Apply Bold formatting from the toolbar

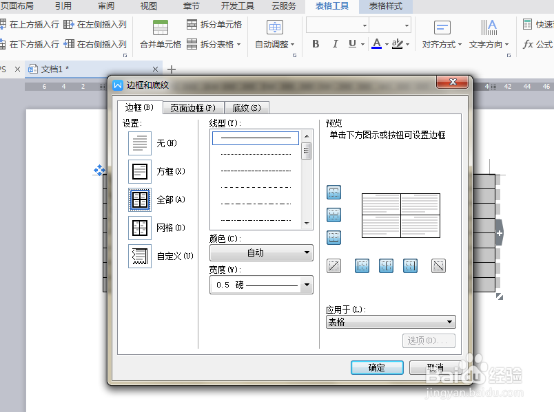coord(316,43)
